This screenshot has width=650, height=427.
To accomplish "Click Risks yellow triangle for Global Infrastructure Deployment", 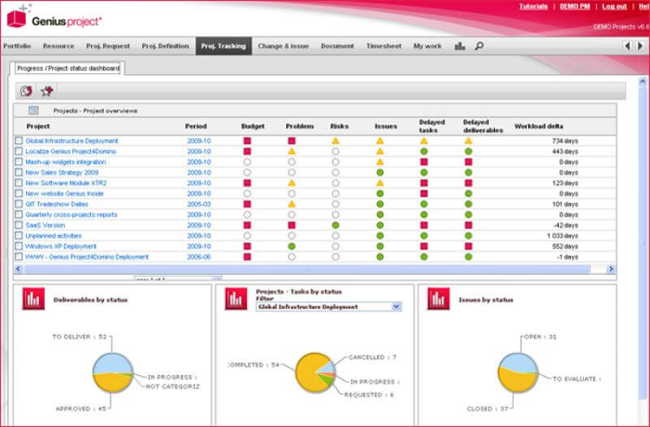I will tap(336, 141).
